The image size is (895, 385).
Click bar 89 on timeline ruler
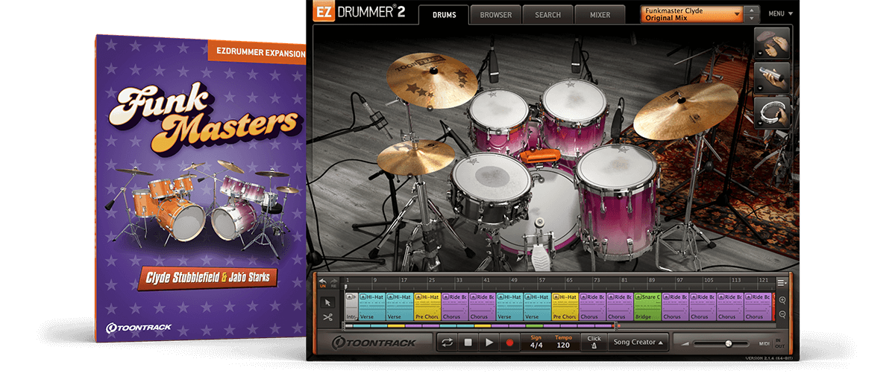[x=650, y=281]
